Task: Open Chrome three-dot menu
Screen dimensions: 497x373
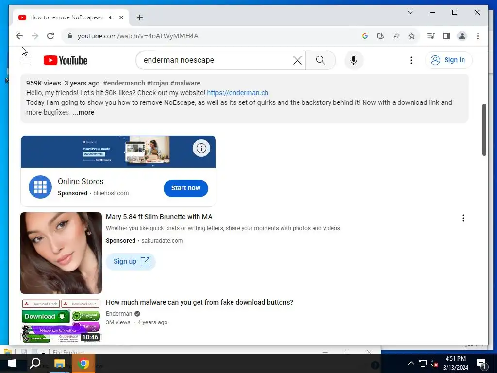Action: click(x=478, y=36)
